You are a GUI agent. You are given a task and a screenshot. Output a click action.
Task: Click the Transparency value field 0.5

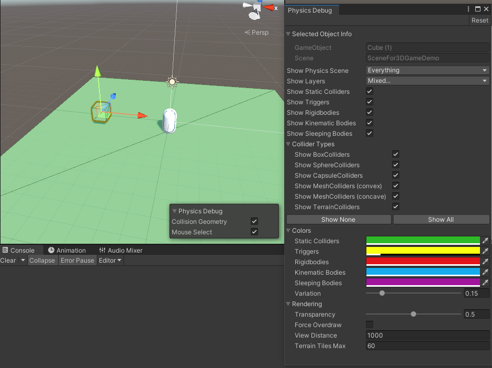coord(476,314)
